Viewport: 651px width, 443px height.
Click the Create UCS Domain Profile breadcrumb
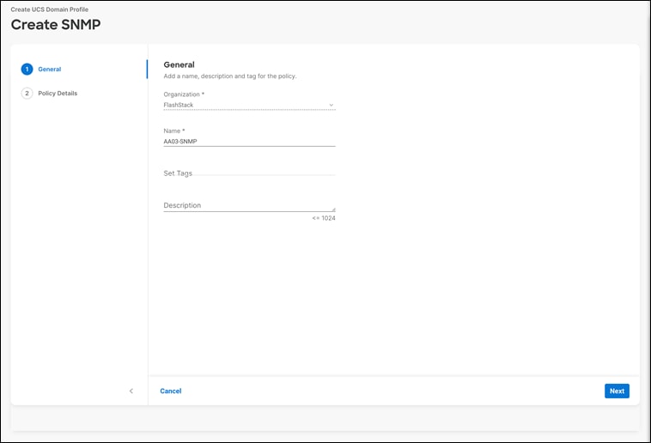coord(50,9)
